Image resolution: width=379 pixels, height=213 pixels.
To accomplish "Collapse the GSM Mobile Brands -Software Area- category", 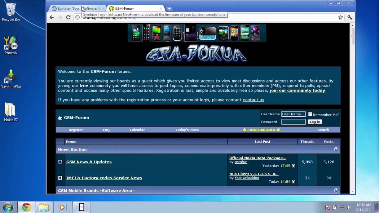I will pos(336,190).
